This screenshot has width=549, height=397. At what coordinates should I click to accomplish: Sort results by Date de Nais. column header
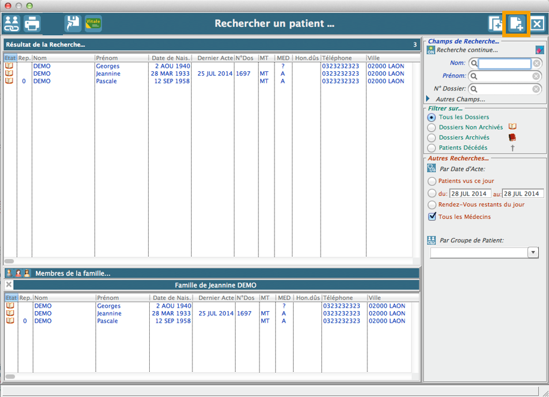171,58
